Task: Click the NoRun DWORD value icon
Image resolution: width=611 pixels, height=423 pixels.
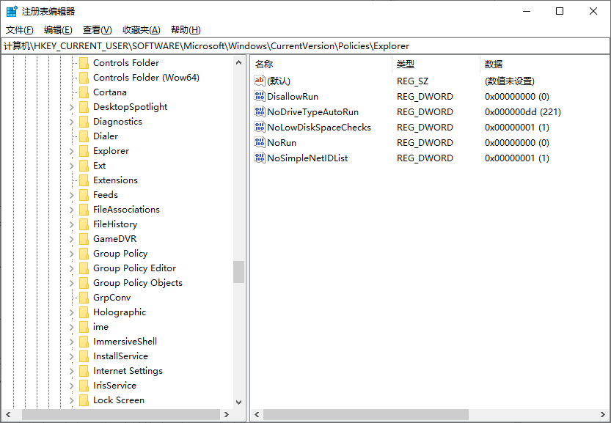Action: click(260, 142)
